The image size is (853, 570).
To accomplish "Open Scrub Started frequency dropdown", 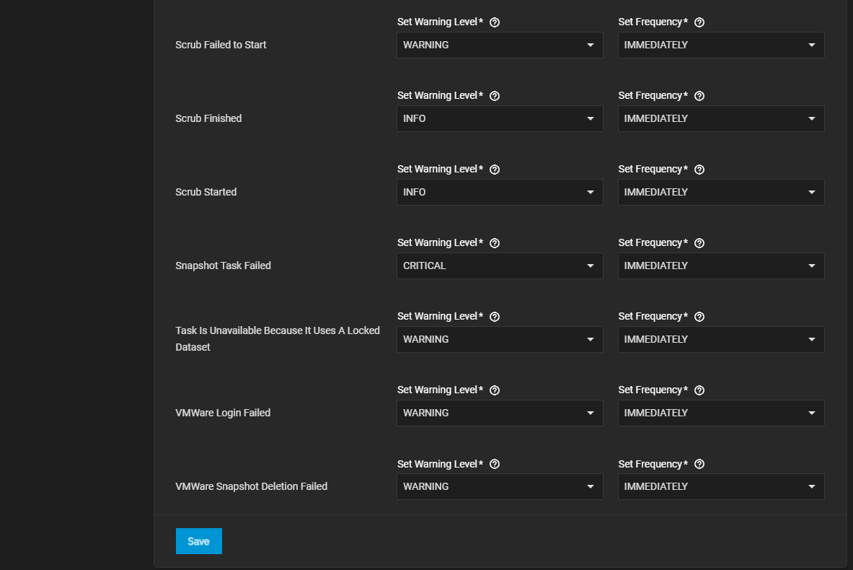I will 721,192.
